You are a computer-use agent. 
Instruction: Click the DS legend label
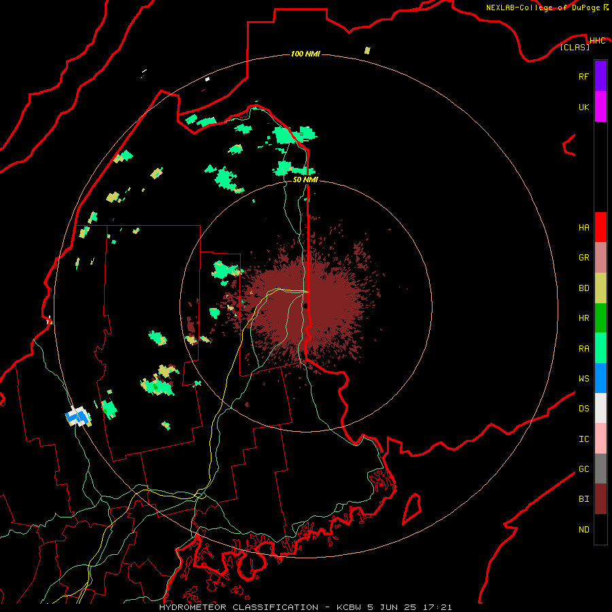pyautogui.click(x=583, y=408)
